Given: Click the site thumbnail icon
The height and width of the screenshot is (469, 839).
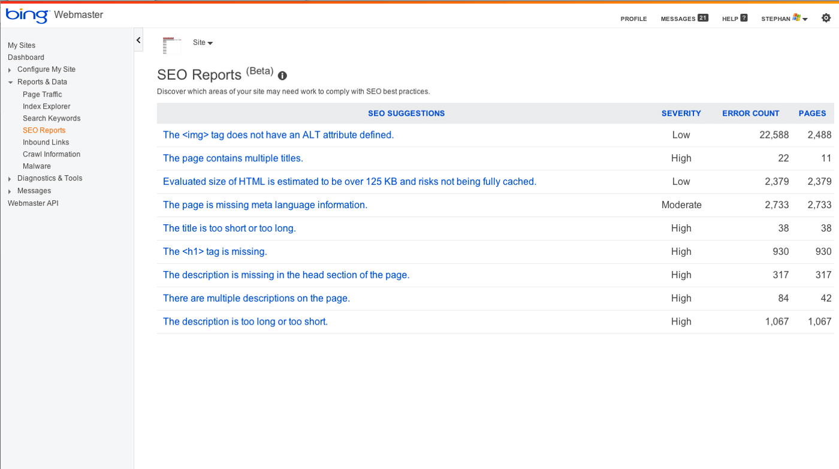Looking at the screenshot, I should 172,46.
